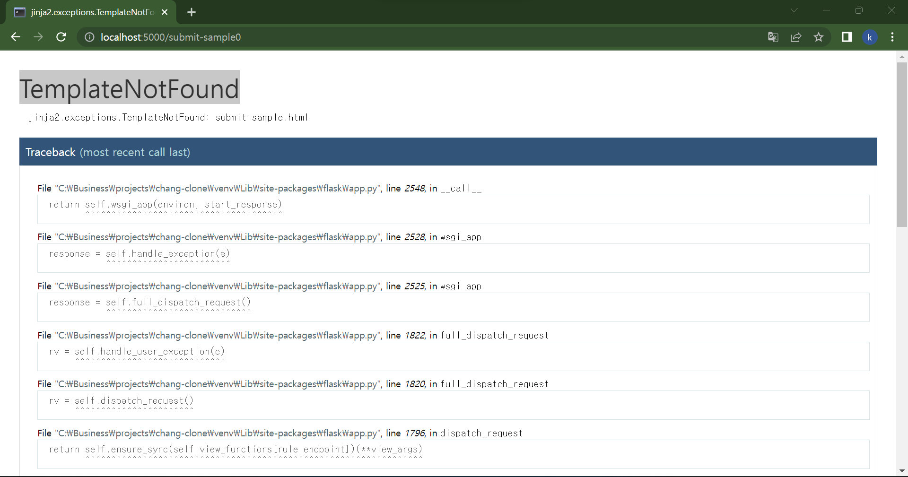Click the address bar URL localhost:5000/submit-sample0

(x=171, y=37)
